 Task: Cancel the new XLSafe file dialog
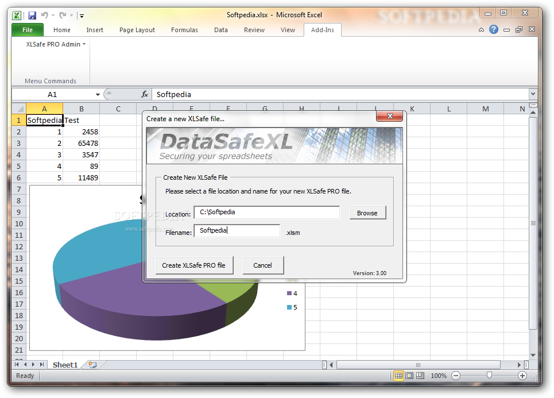pos(263,265)
